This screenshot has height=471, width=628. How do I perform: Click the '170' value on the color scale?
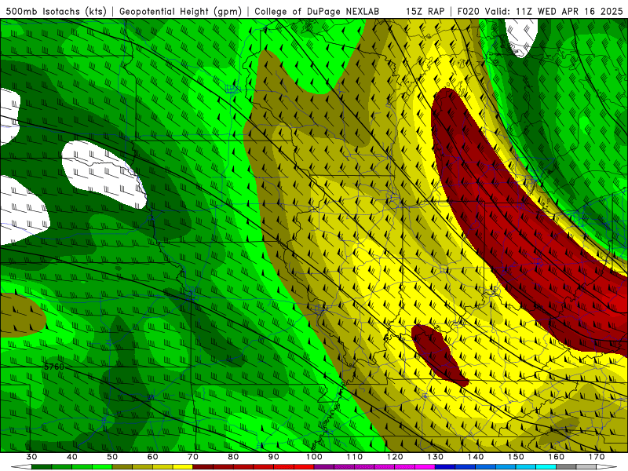[597, 457]
